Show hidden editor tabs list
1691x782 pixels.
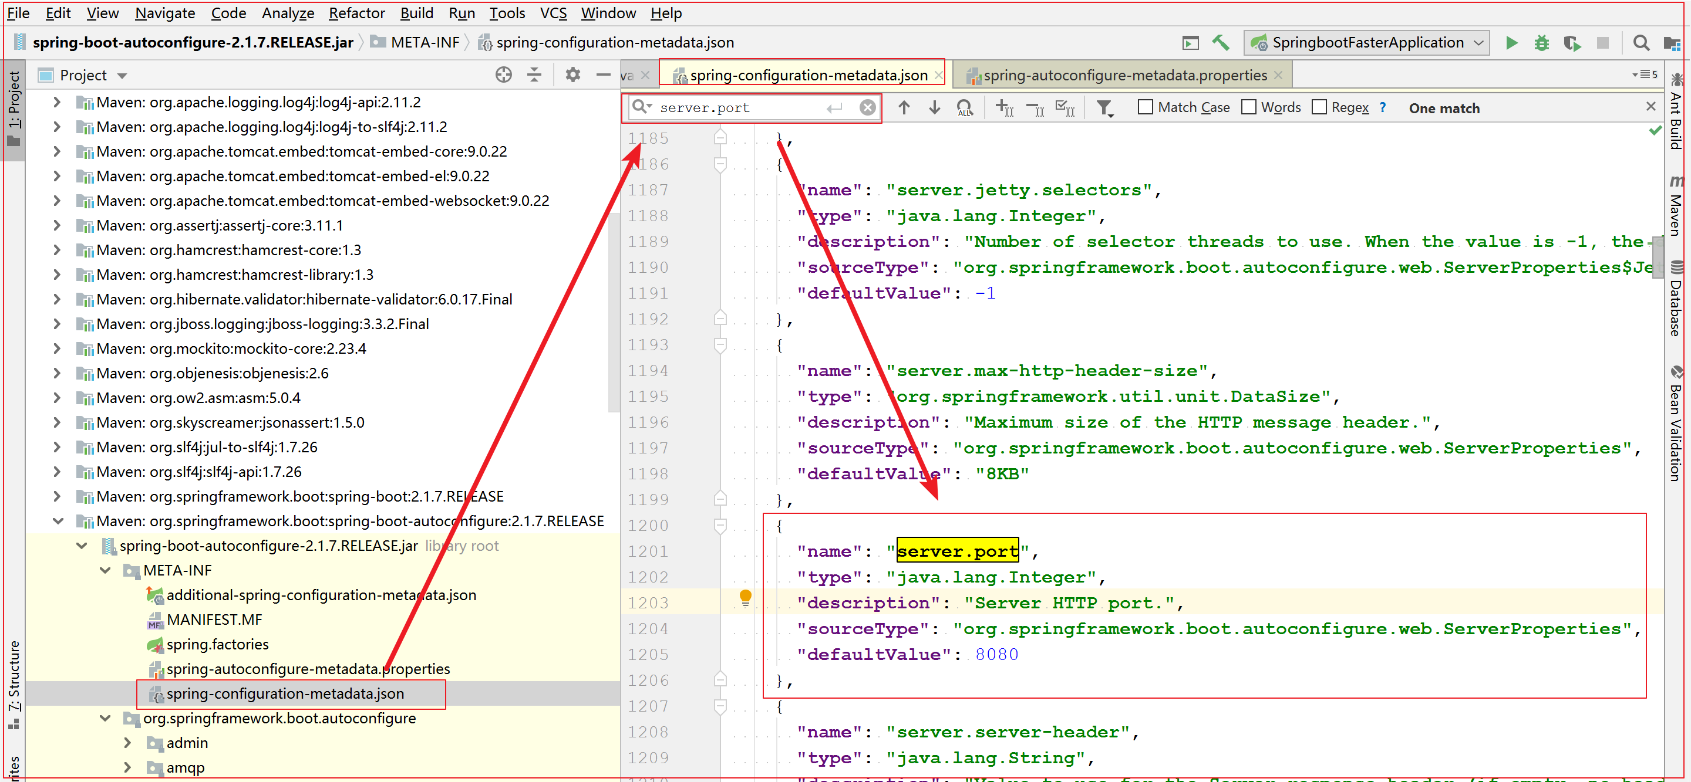coord(1646,75)
